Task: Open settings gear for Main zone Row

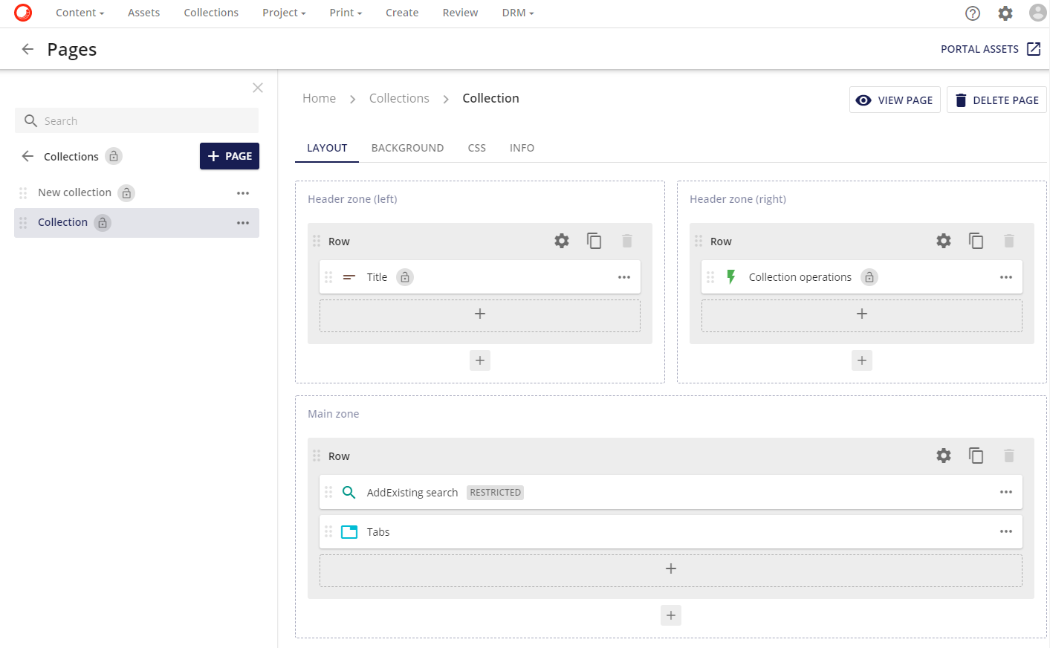Action: tap(943, 456)
